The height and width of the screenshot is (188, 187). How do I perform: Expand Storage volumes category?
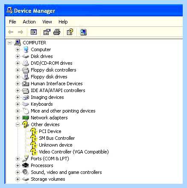pyautogui.click(x=18, y=179)
